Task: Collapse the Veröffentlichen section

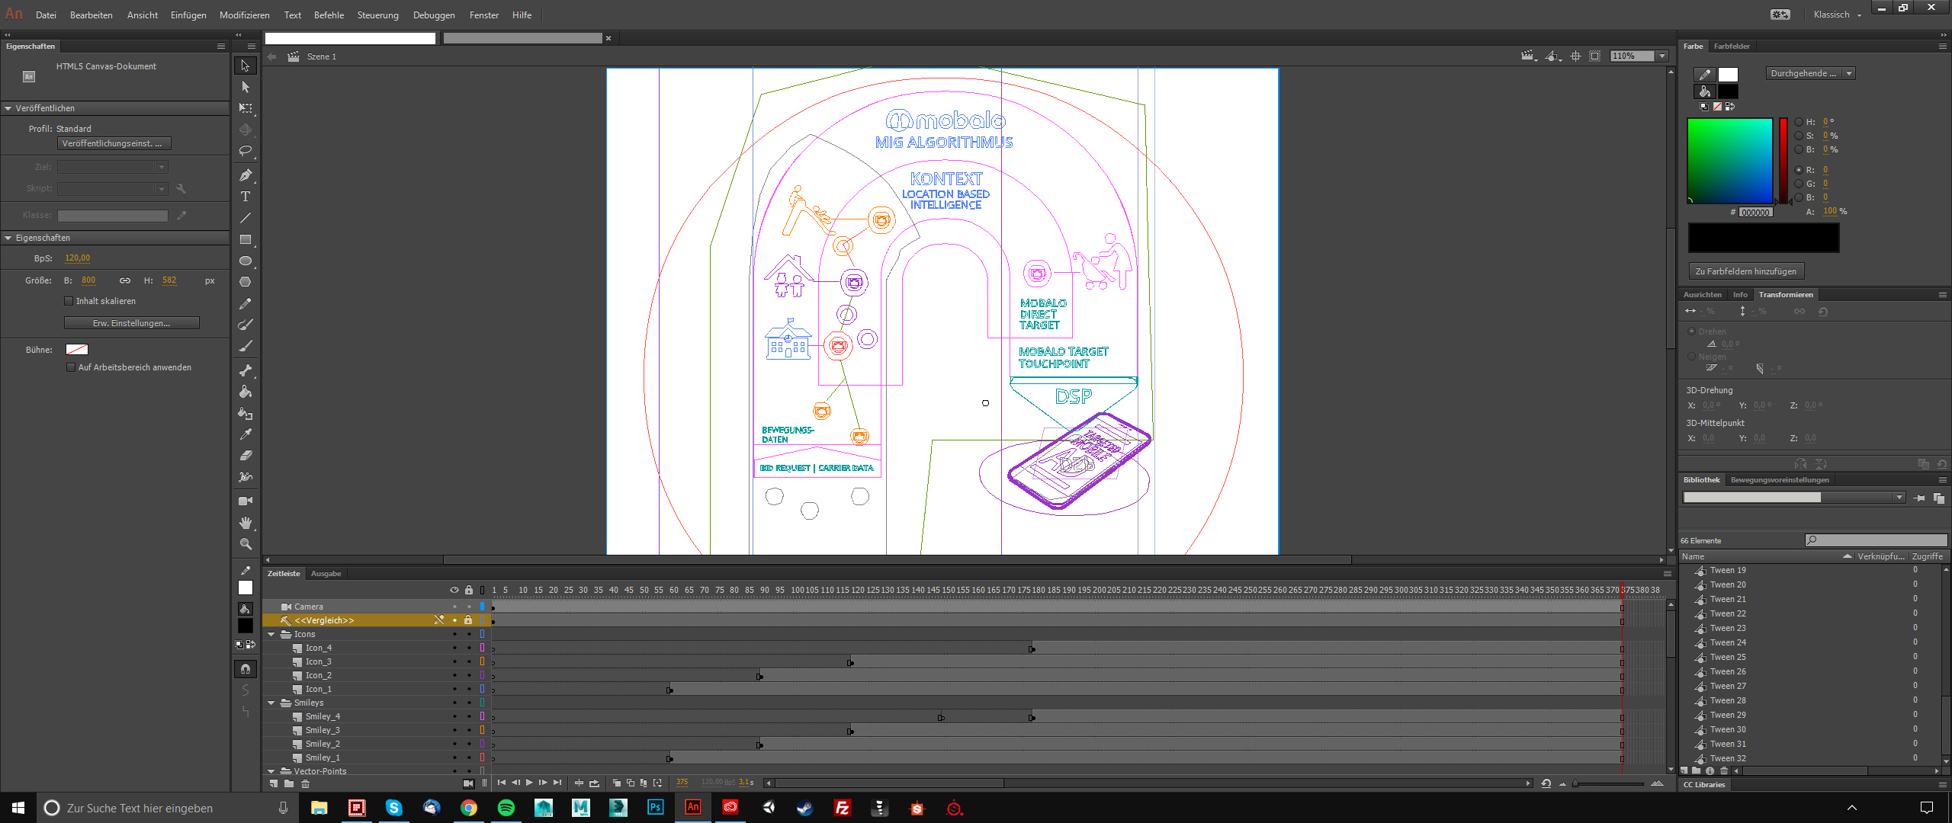Action: (8, 108)
